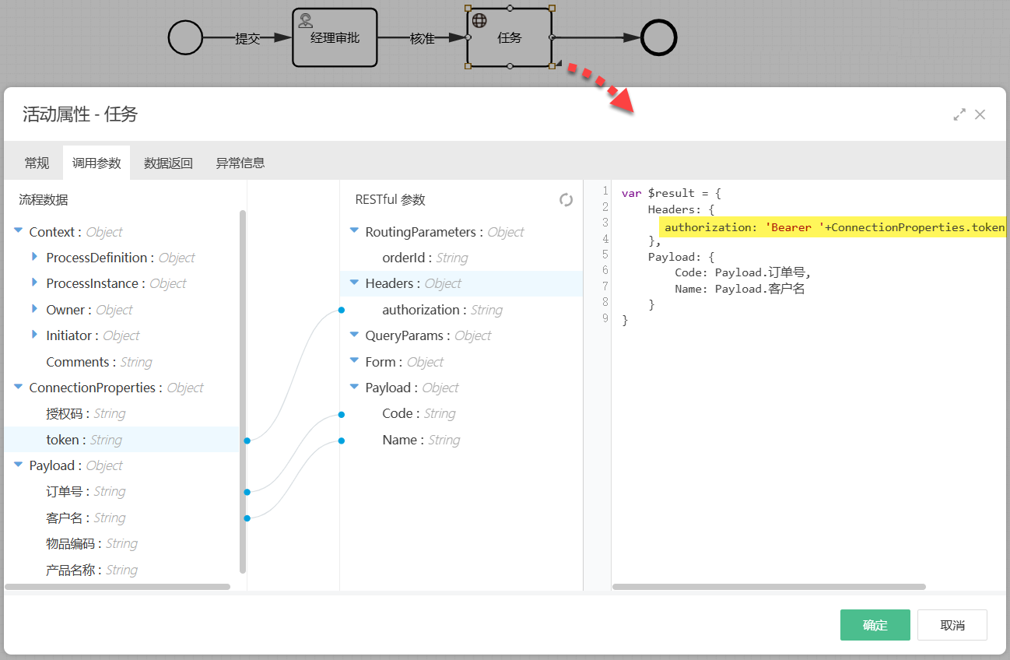Viewport: 1010px width, 660px height.
Task: Click the user icon on 经理审批 node
Action: (x=306, y=21)
